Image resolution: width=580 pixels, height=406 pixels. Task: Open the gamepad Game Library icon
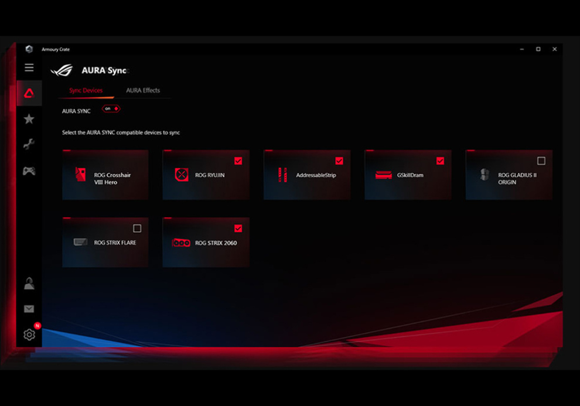coord(29,171)
